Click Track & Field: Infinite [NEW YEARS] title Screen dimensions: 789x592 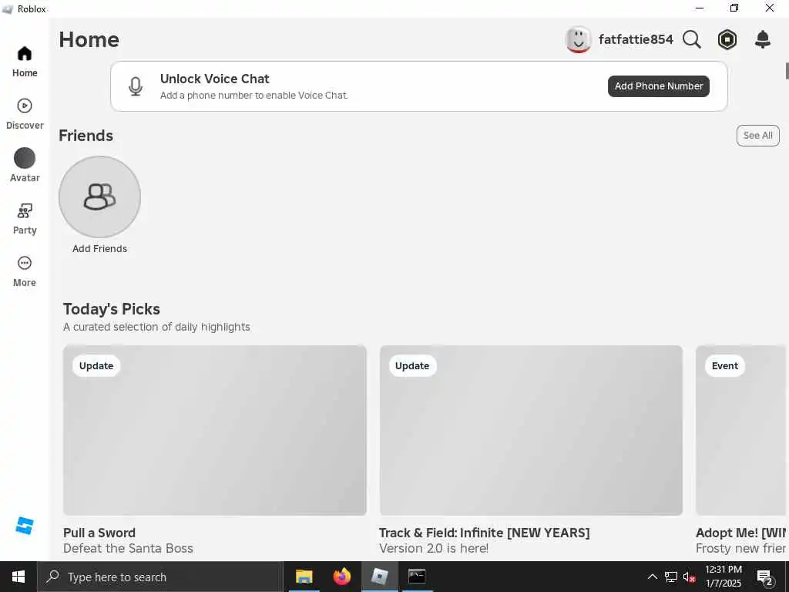(485, 533)
